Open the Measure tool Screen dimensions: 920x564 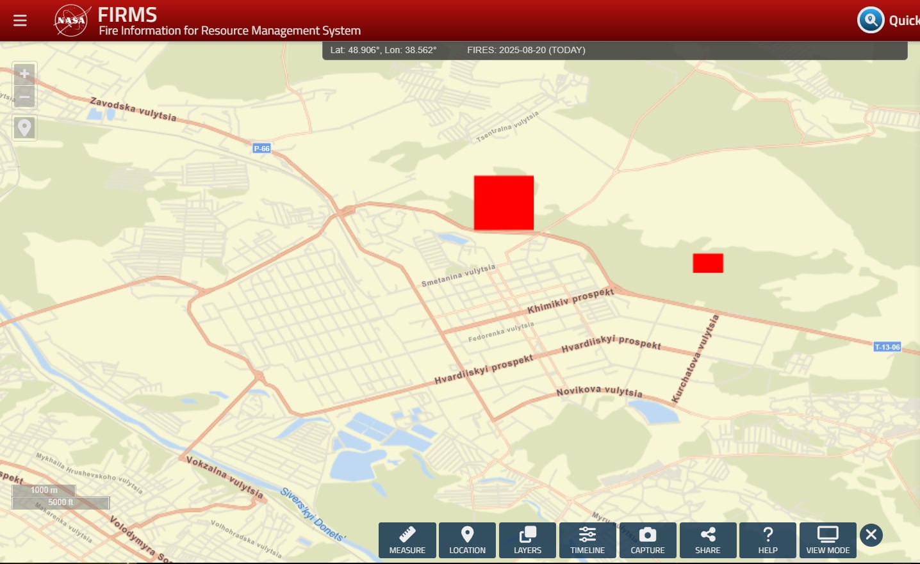[x=407, y=540]
